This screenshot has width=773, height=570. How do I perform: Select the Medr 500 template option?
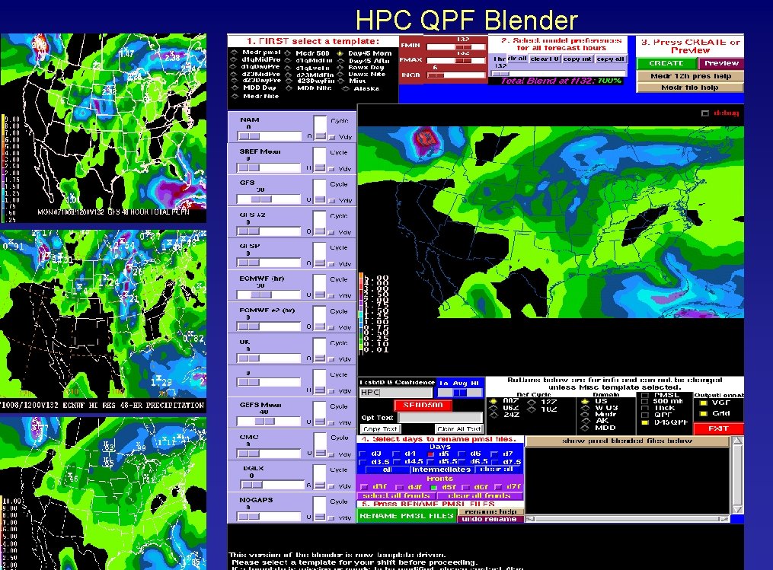click(x=288, y=53)
